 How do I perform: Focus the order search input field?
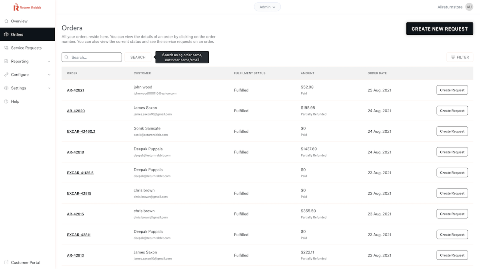point(92,57)
